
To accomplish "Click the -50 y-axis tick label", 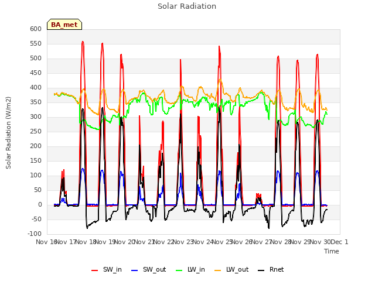I will tap(36, 219).
